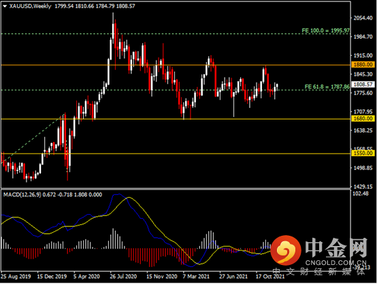Click the current price label 1808.57
Screen dimensions: 377x284
(x=363, y=84)
